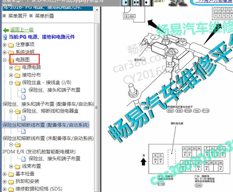The image size is (233, 192).
Task: Expand the 电源电路 tree node
Action: [x=11, y=67]
